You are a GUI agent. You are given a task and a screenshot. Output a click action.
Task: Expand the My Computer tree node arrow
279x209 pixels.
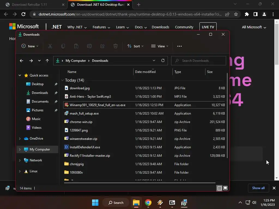coord(20,149)
